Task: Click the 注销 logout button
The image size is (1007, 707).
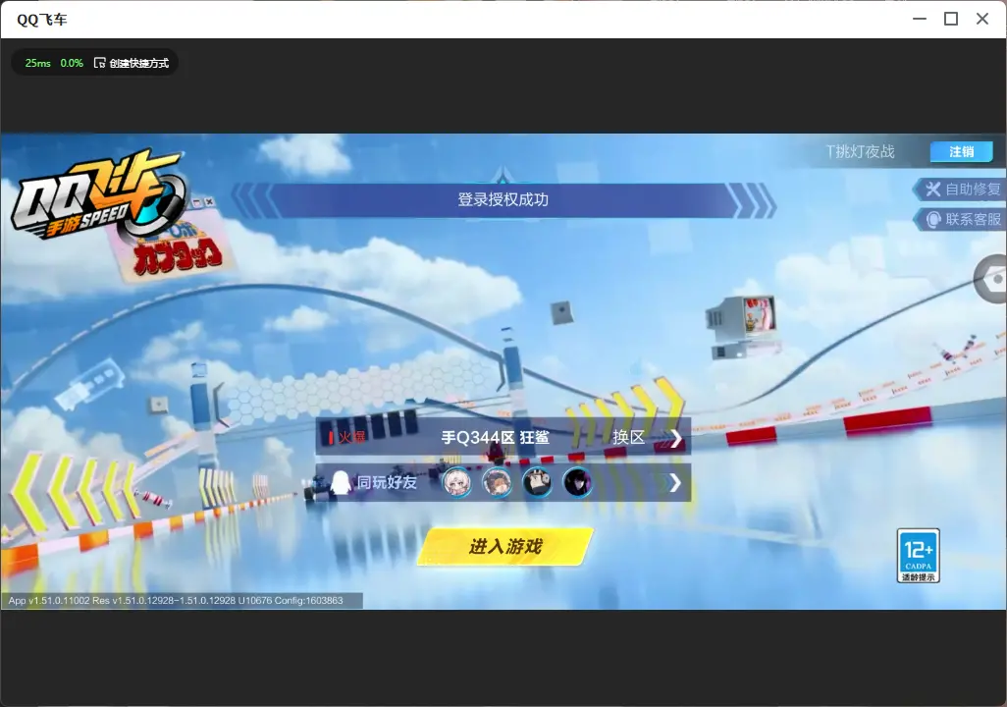Action: pos(962,151)
